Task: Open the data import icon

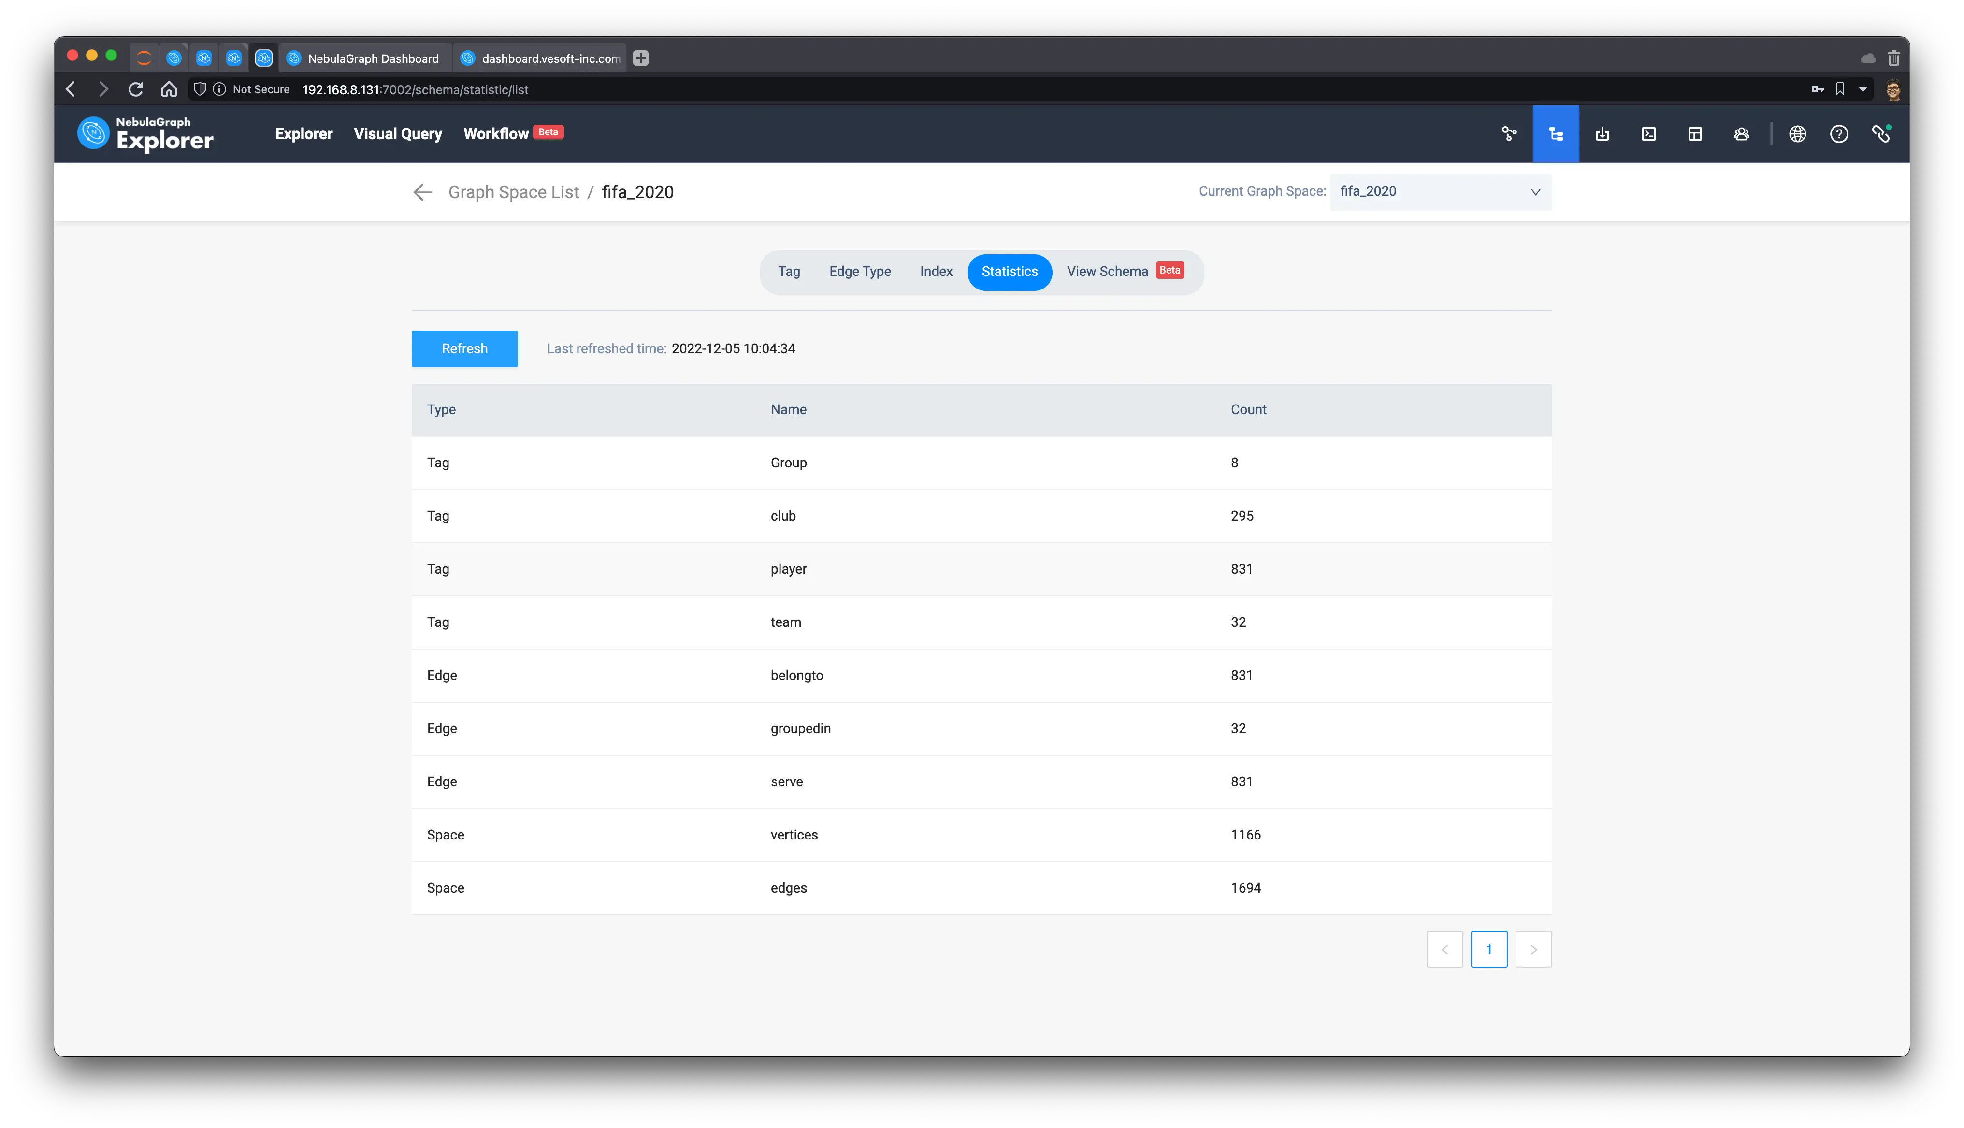Action: pos(1603,134)
